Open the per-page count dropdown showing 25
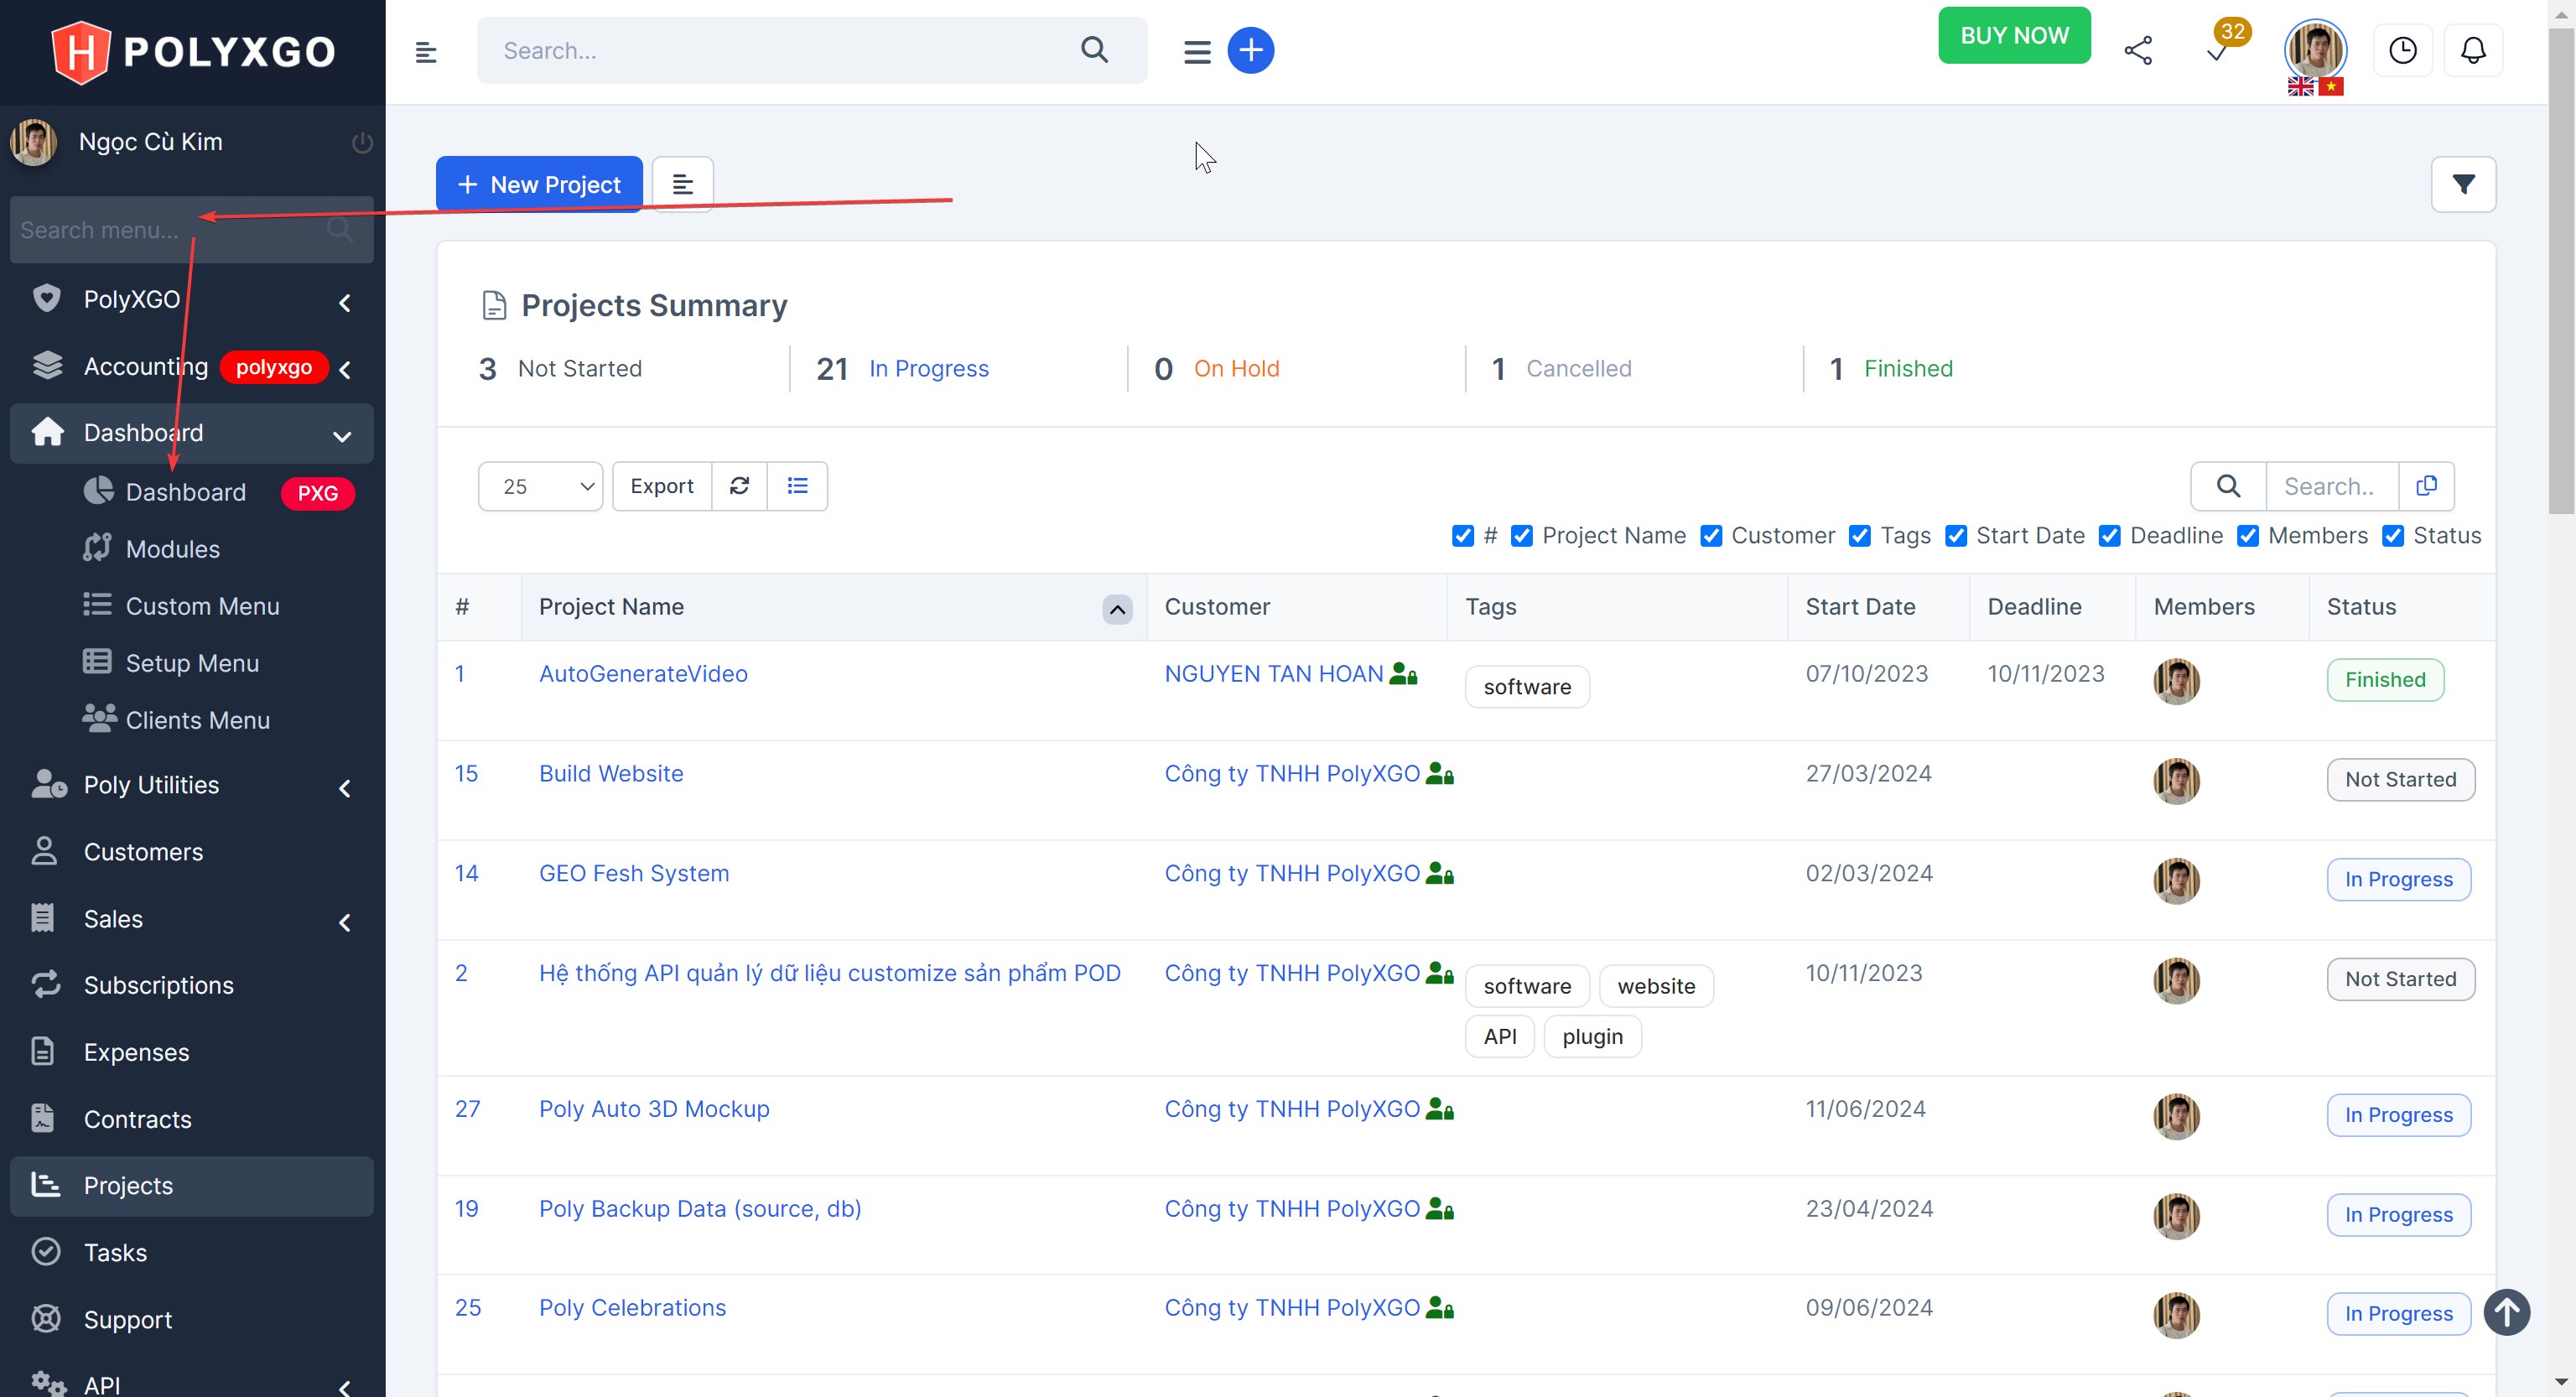2576x1397 pixels. 540,486
